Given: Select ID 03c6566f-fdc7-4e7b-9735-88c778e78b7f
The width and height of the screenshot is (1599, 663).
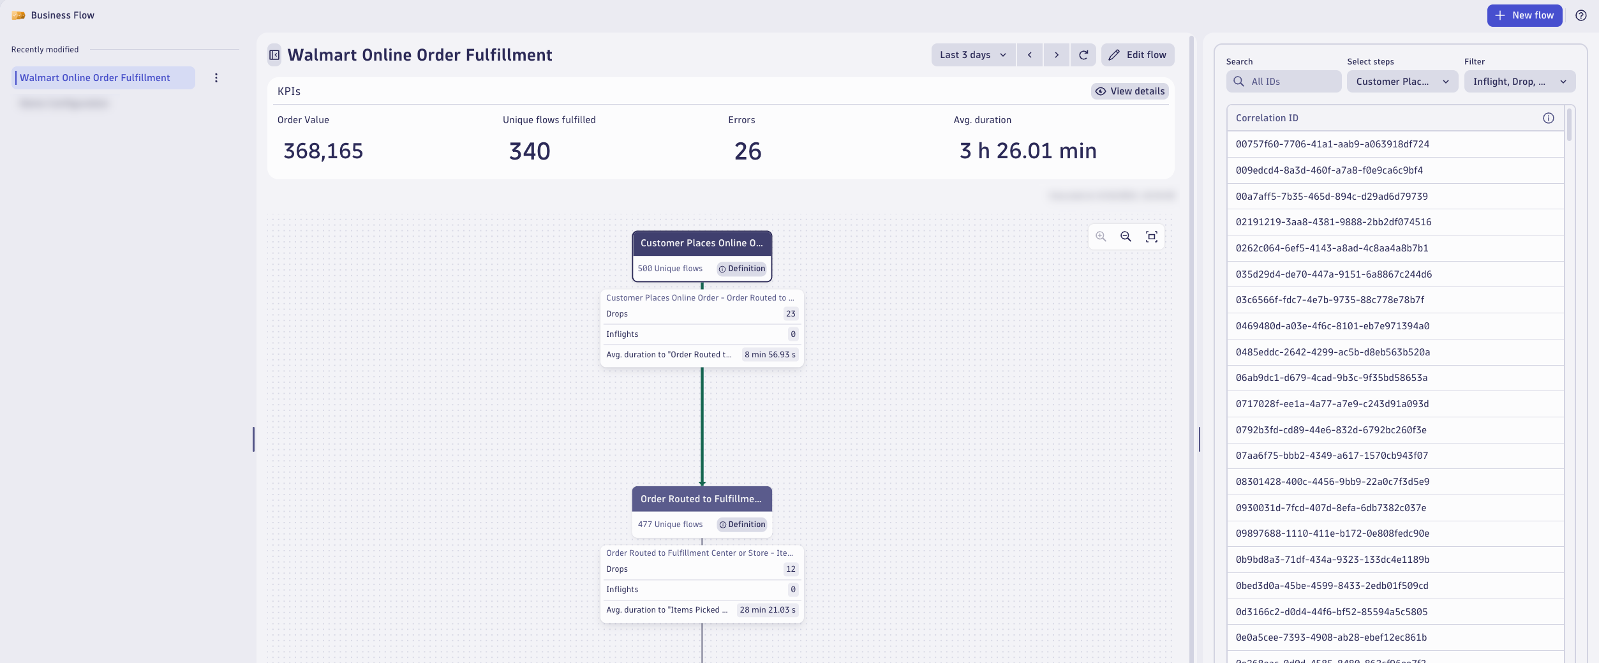Looking at the screenshot, I should click(x=1395, y=300).
